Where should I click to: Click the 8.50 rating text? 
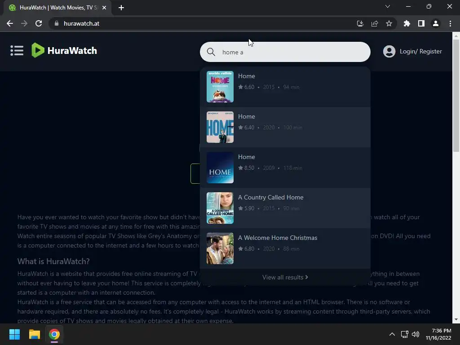coord(249,168)
